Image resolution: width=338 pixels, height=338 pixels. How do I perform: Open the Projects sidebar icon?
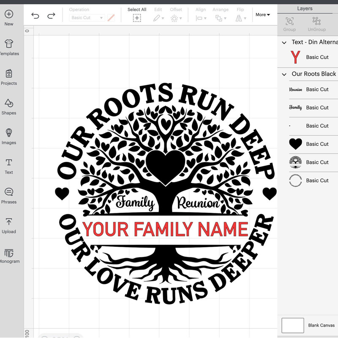9,74
